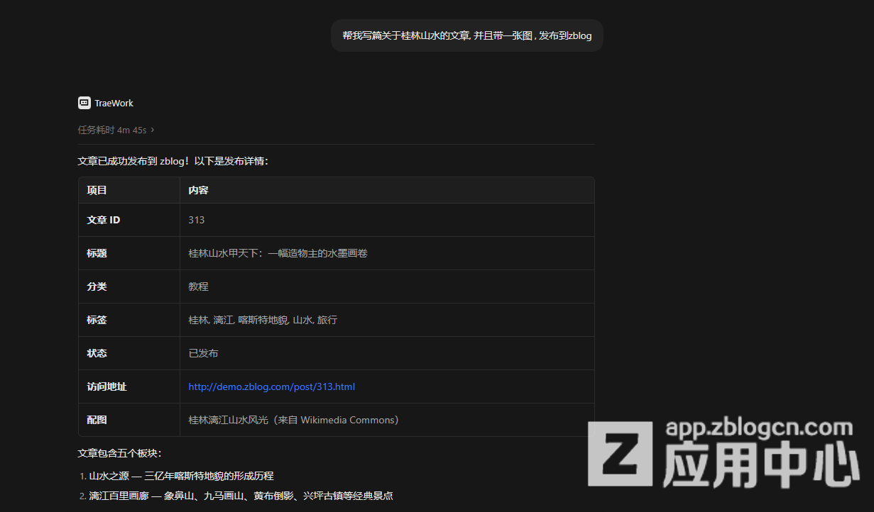Expand the task duration 4m 45s chevron
The image size is (874, 512).
click(153, 130)
